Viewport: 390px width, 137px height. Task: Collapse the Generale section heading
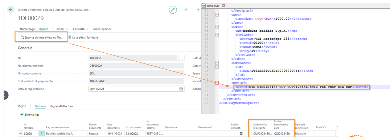point(25,48)
